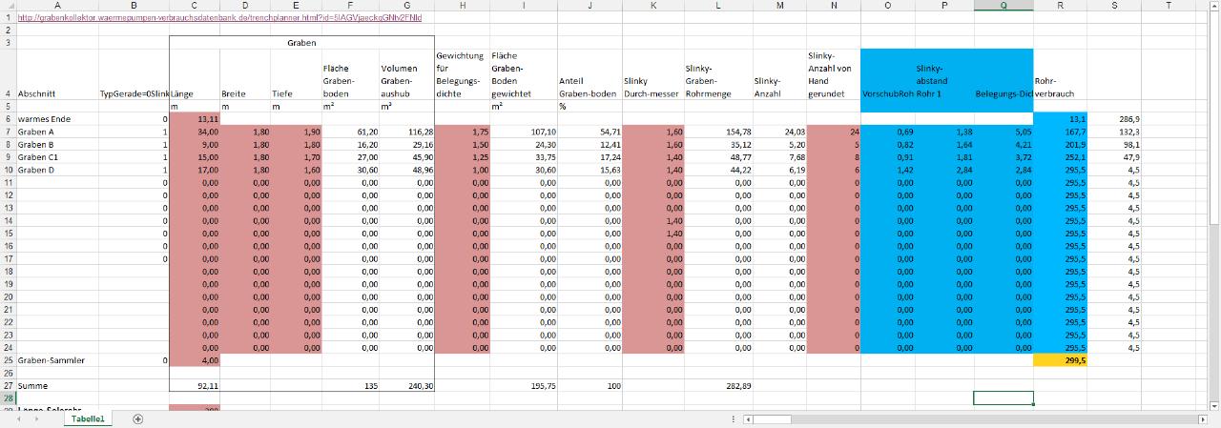
Task: Click the add new sheet plus icon
Action: point(137,418)
